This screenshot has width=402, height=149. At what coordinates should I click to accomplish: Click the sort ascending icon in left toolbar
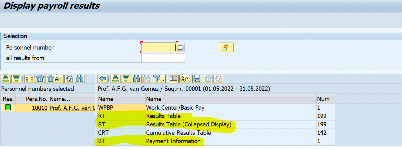click(x=6, y=79)
